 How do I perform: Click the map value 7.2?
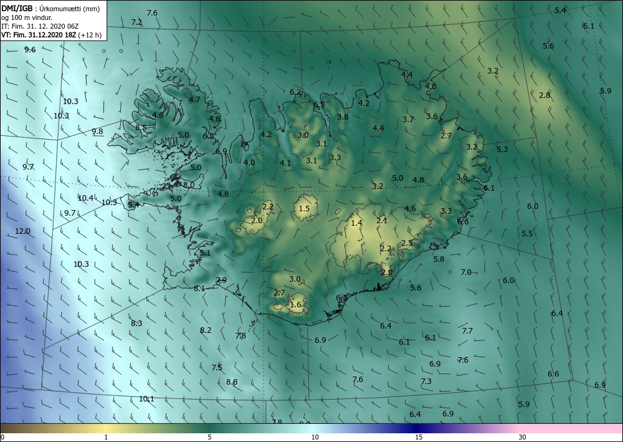click(x=136, y=22)
